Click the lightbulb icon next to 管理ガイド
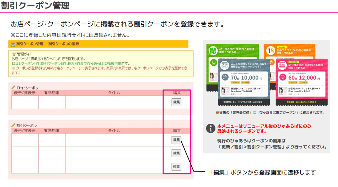This screenshot has height=187, width=338. (x=14, y=54)
